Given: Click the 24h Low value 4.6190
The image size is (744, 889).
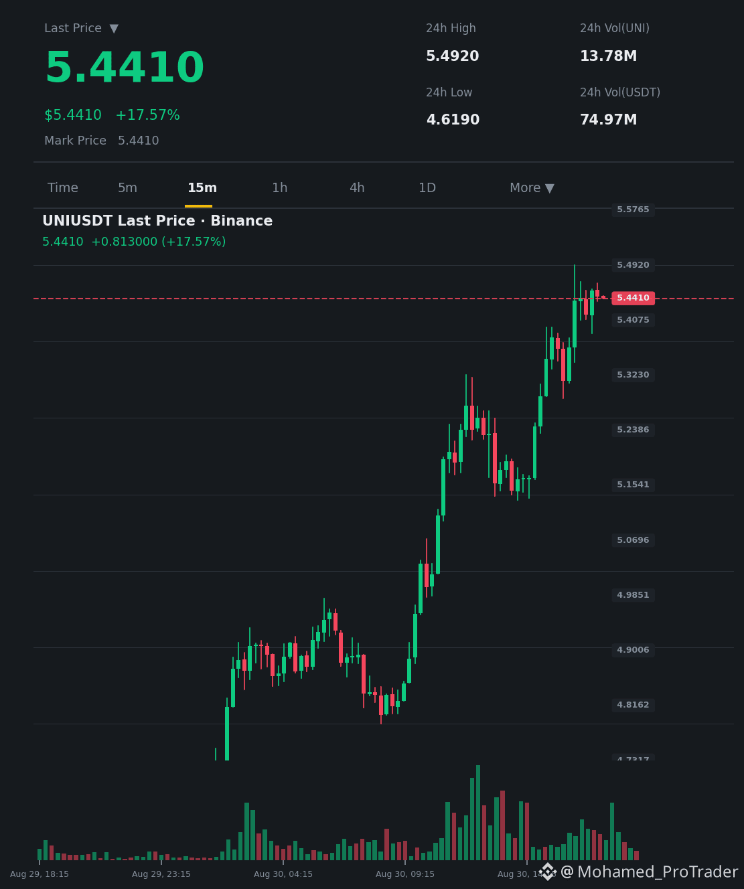Looking at the screenshot, I should pyautogui.click(x=453, y=120).
